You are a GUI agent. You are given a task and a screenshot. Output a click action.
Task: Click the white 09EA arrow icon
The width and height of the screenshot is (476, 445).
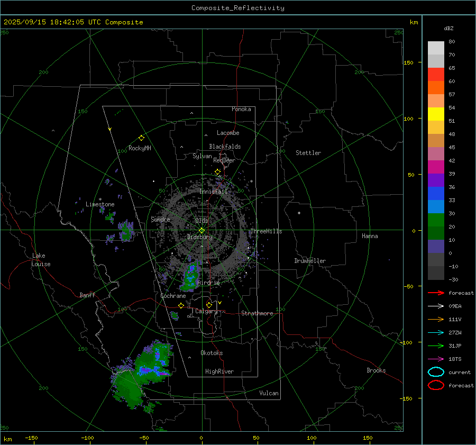tap(436, 306)
